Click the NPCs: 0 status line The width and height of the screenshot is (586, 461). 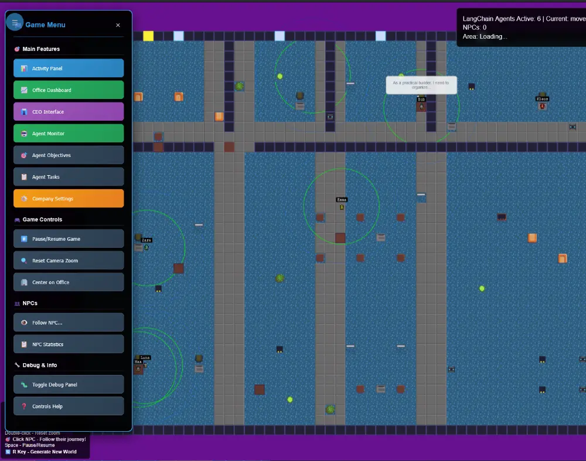click(475, 28)
